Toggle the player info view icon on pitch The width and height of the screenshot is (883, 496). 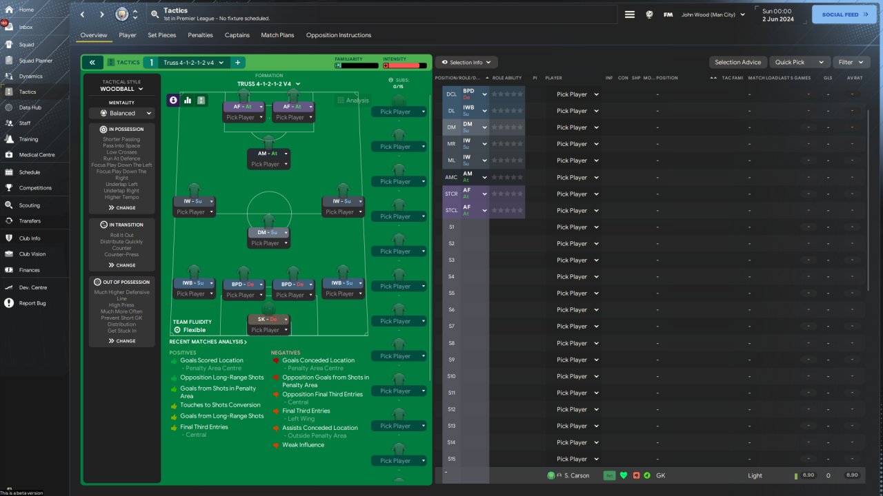click(x=172, y=101)
